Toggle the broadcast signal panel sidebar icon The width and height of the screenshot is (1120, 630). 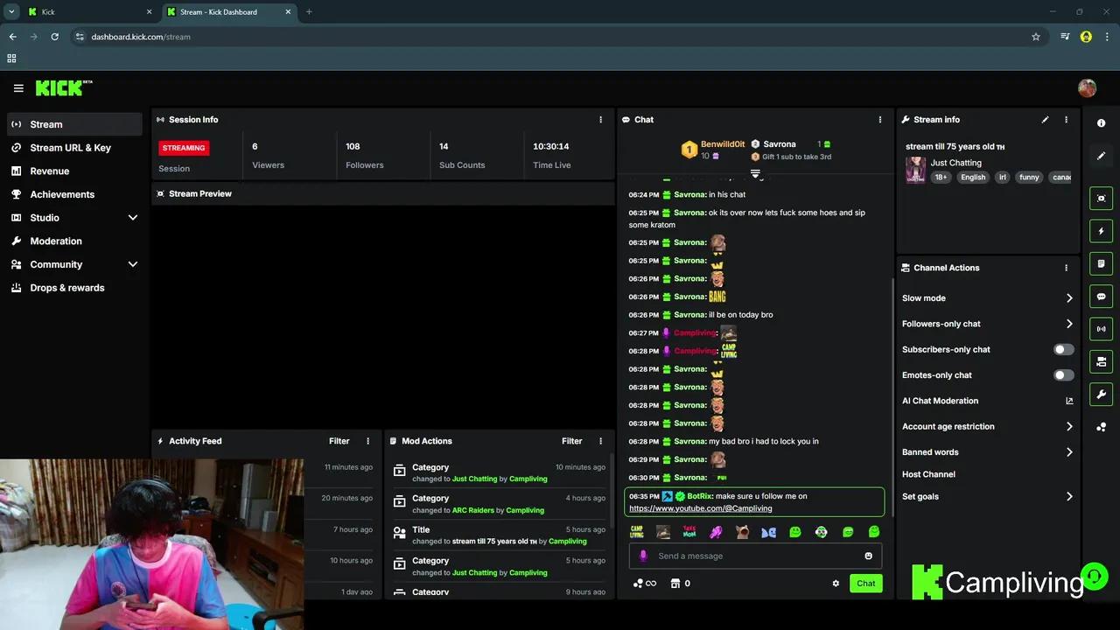[1102, 329]
